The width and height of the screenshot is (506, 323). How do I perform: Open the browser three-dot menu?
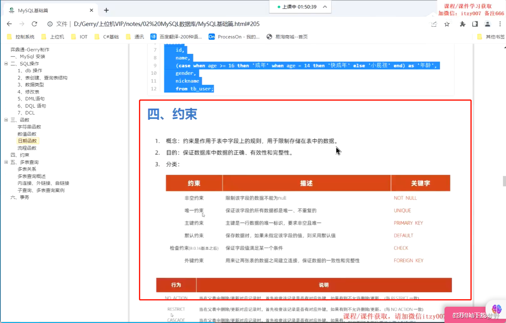[x=500, y=24]
